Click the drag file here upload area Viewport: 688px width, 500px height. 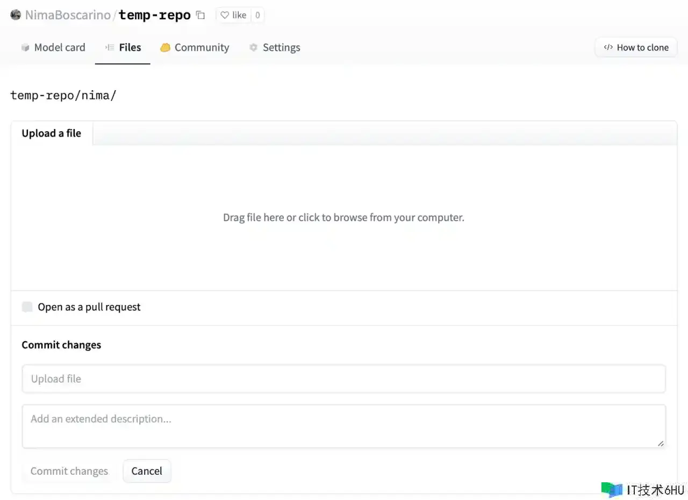[x=343, y=218]
